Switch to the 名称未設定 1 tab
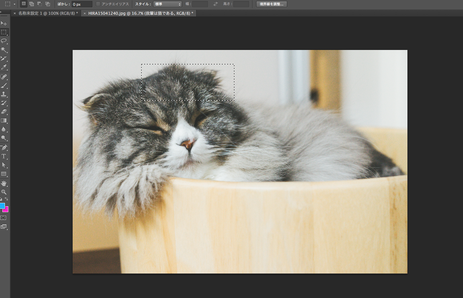Image resolution: width=463 pixels, height=298 pixels. coord(48,13)
